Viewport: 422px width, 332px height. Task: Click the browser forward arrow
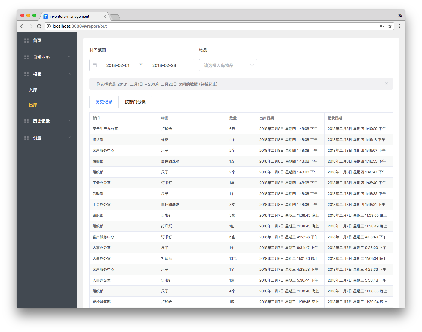pos(31,26)
